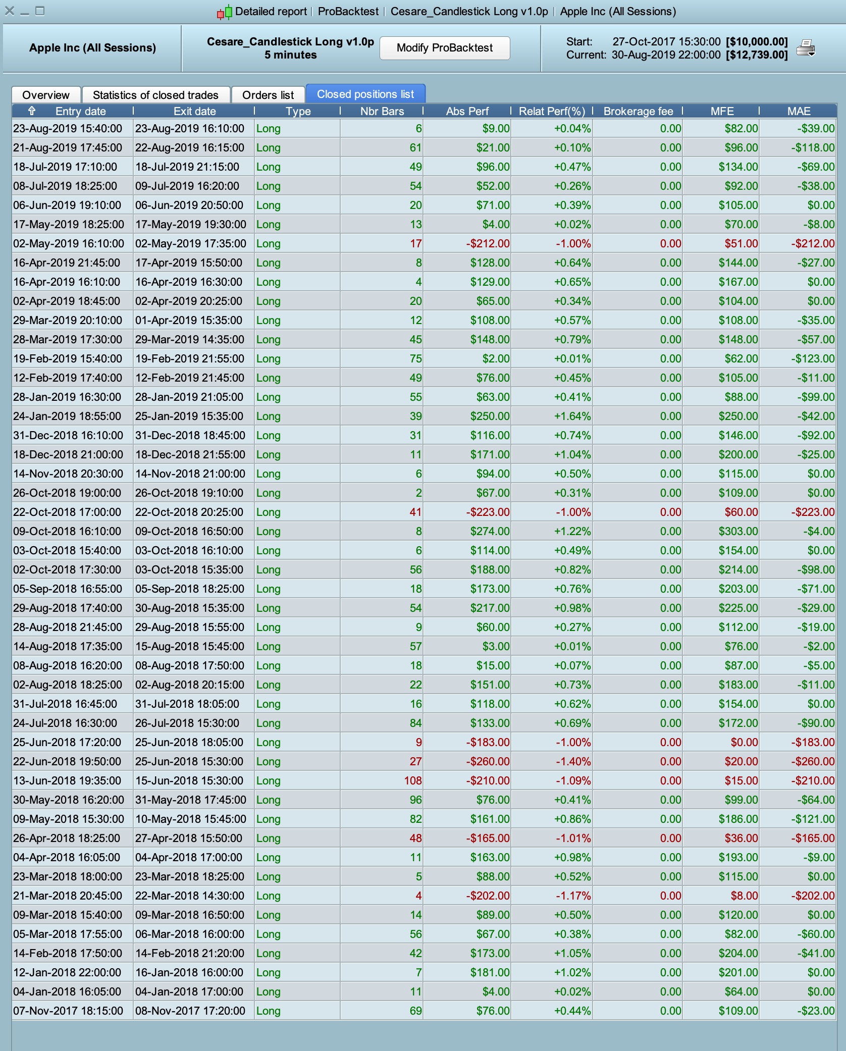Select entry date 30-May-2018 16:20:00
The width and height of the screenshot is (846, 1051).
[69, 800]
